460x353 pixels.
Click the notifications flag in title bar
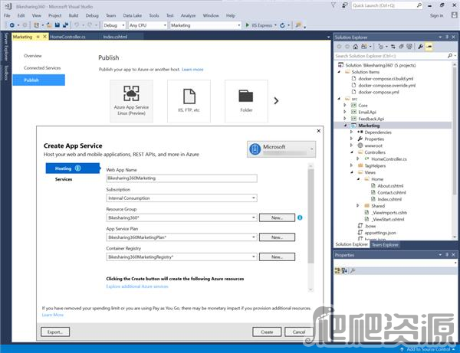(333, 5)
